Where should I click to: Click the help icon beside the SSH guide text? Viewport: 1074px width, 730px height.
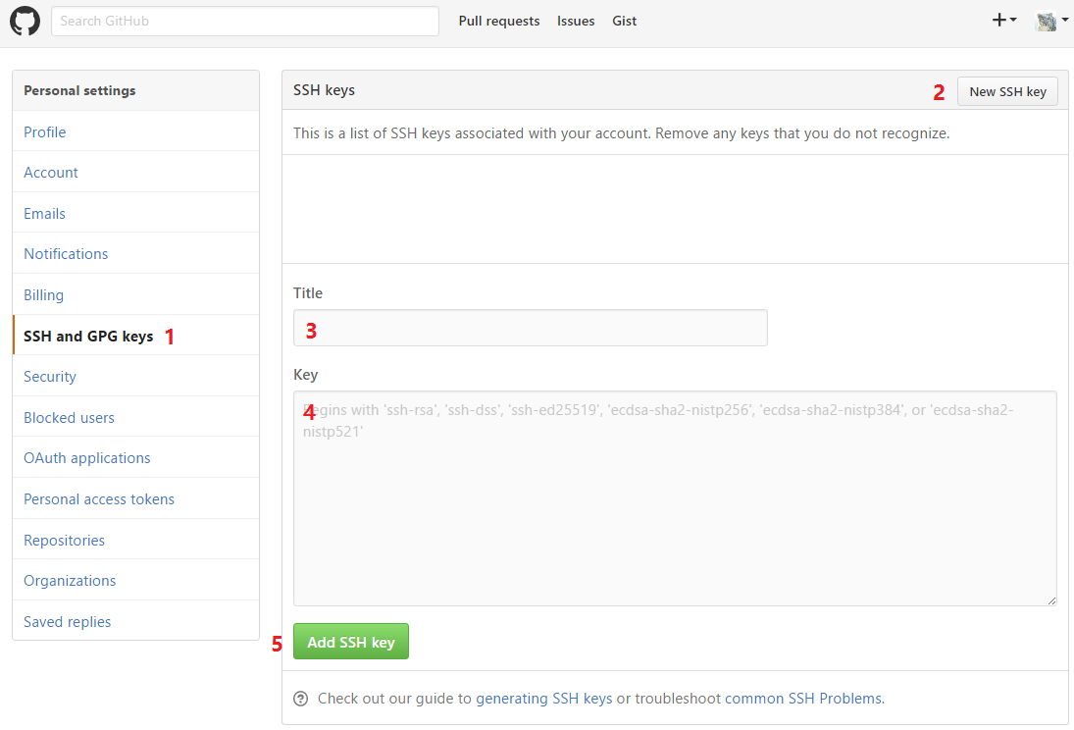click(300, 698)
